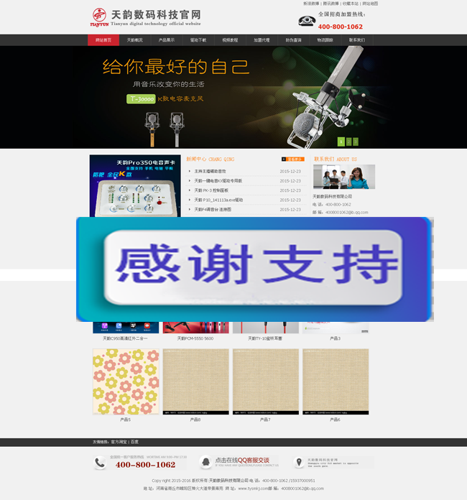
Task: Open the news item 主持主播辅助音效
Action: pyautogui.click(x=211, y=171)
